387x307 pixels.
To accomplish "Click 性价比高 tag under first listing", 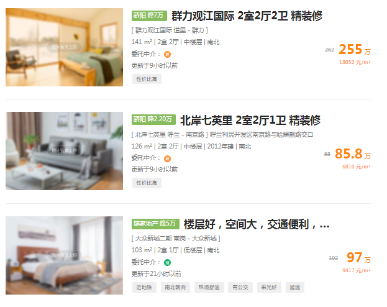I will pos(147,79).
